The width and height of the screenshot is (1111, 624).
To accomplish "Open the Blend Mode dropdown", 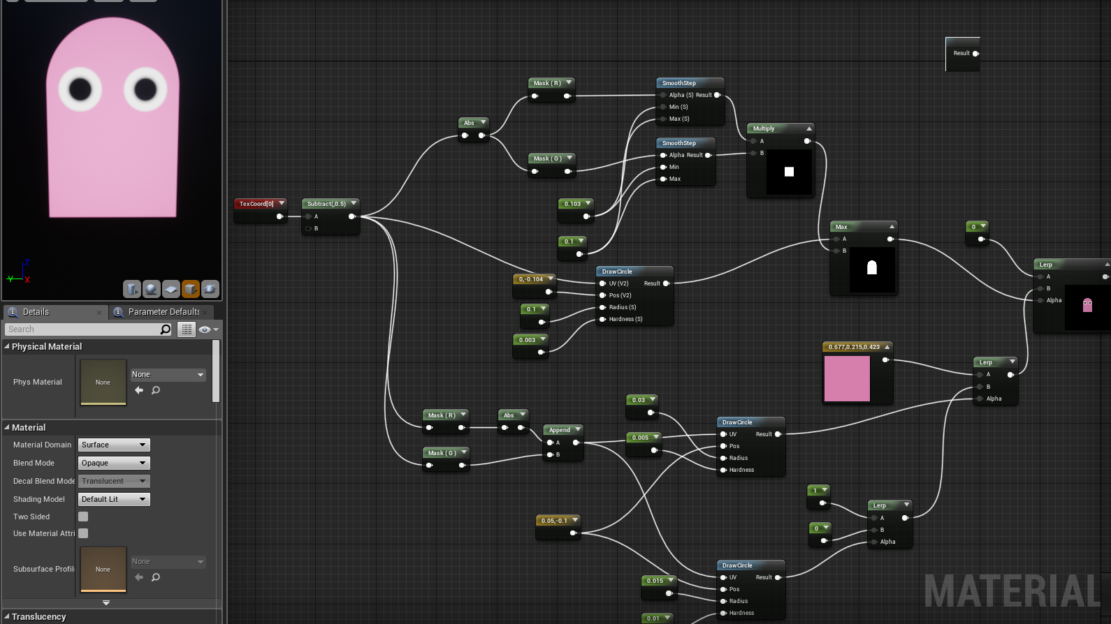I will 114,463.
